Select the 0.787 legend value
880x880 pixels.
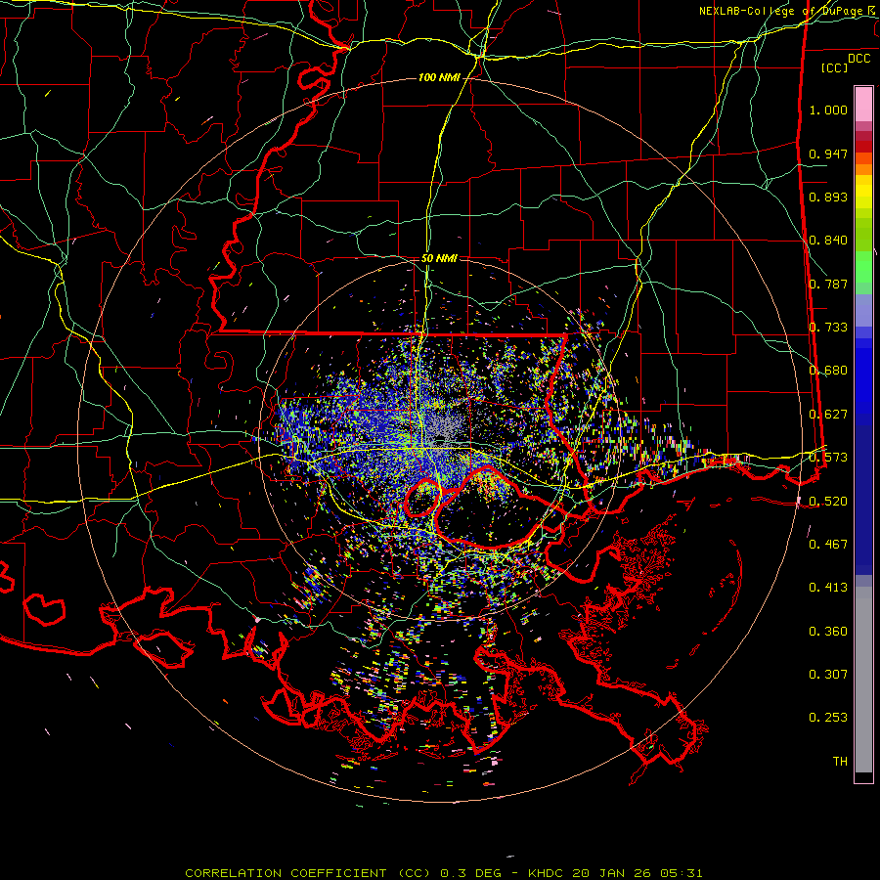pos(828,284)
